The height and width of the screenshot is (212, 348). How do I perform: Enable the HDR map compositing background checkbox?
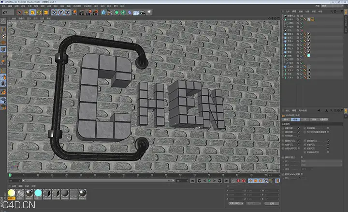(x=328, y=132)
